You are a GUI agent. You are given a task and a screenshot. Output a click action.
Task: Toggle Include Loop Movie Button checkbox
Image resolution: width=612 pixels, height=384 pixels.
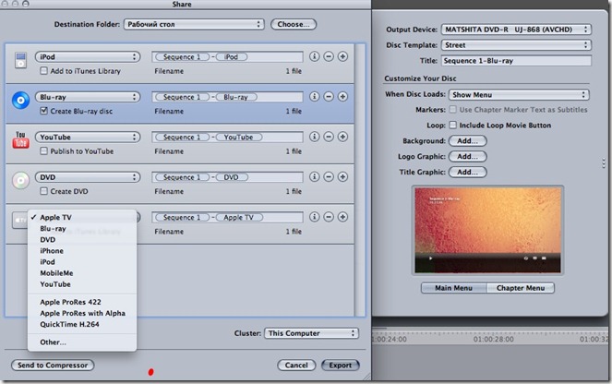(452, 126)
